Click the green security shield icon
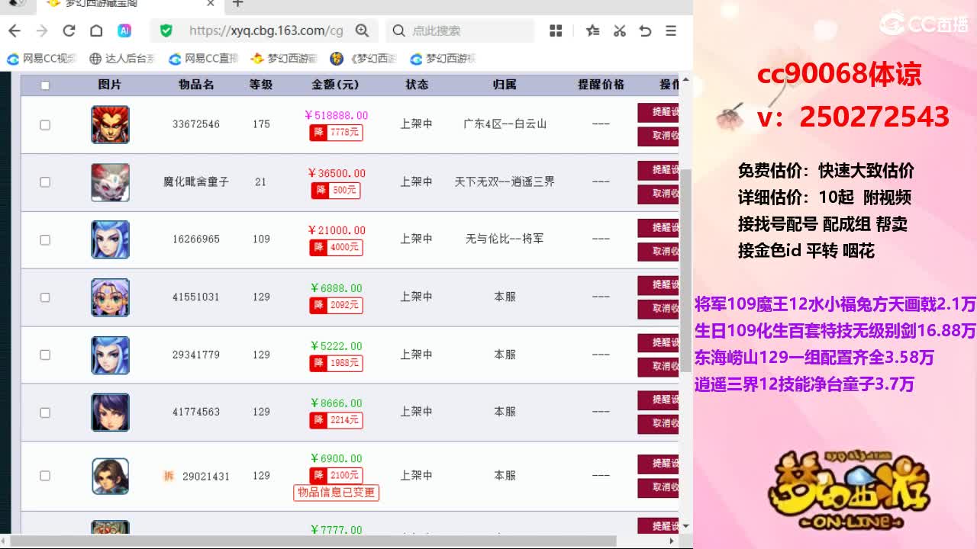The width and height of the screenshot is (977, 549). pyautogui.click(x=166, y=30)
